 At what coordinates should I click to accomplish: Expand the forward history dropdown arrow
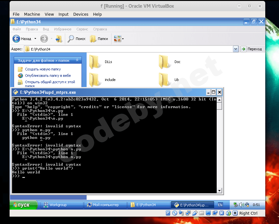[51, 39]
